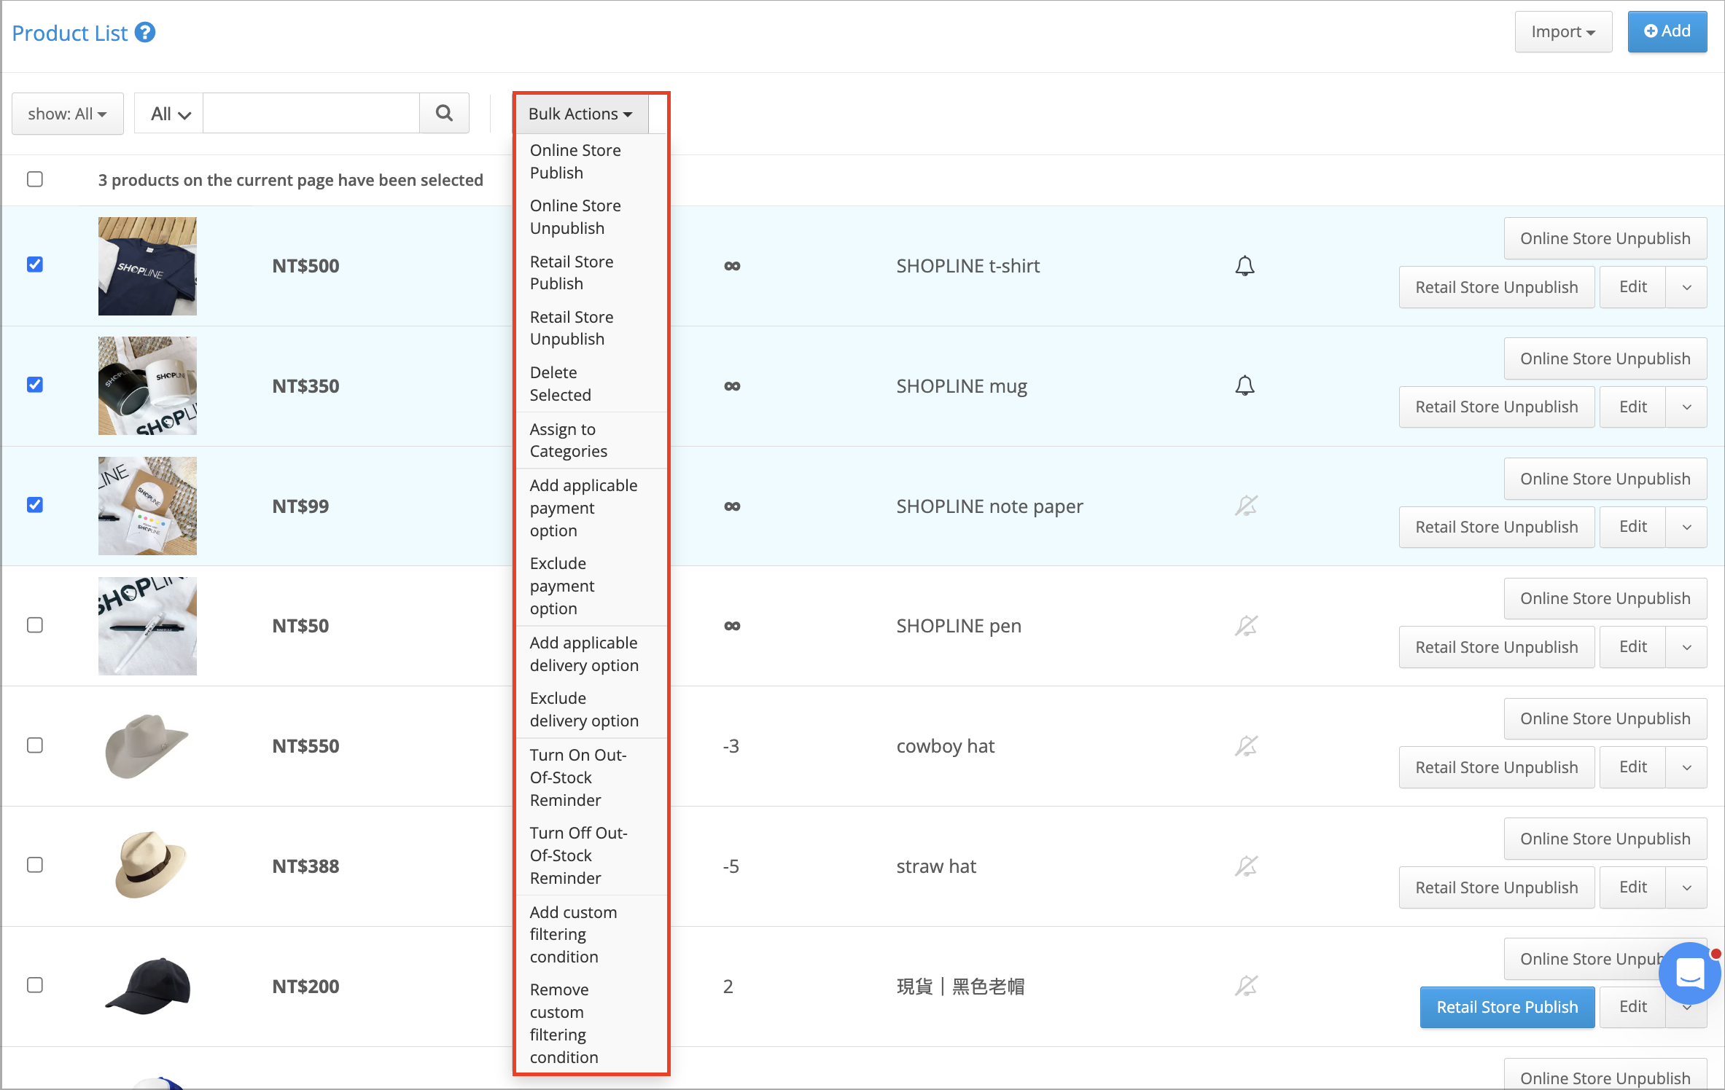Open the straw hat product thumbnail
This screenshot has height=1090, width=1725.
click(x=147, y=866)
